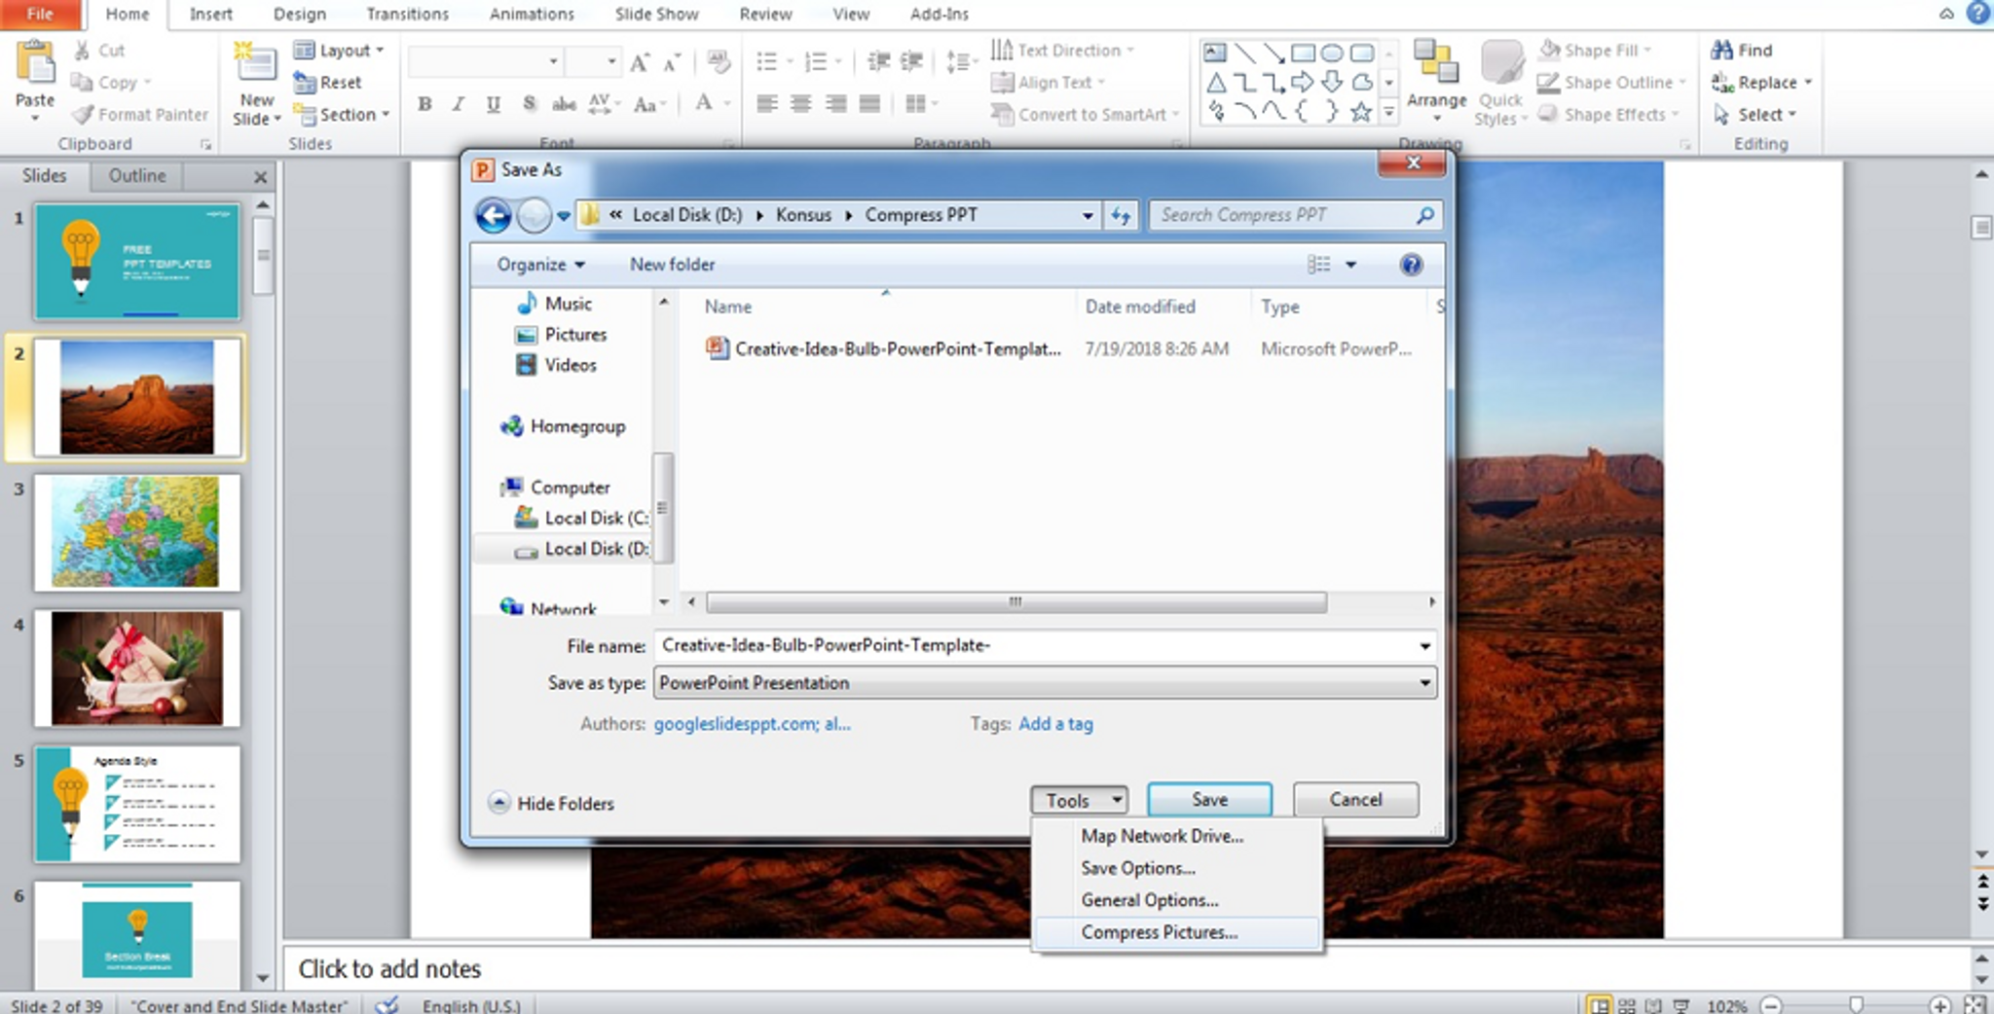1994x1014 pixels.
Task: Toggle Underline formatting
Action: click(494, 104)
